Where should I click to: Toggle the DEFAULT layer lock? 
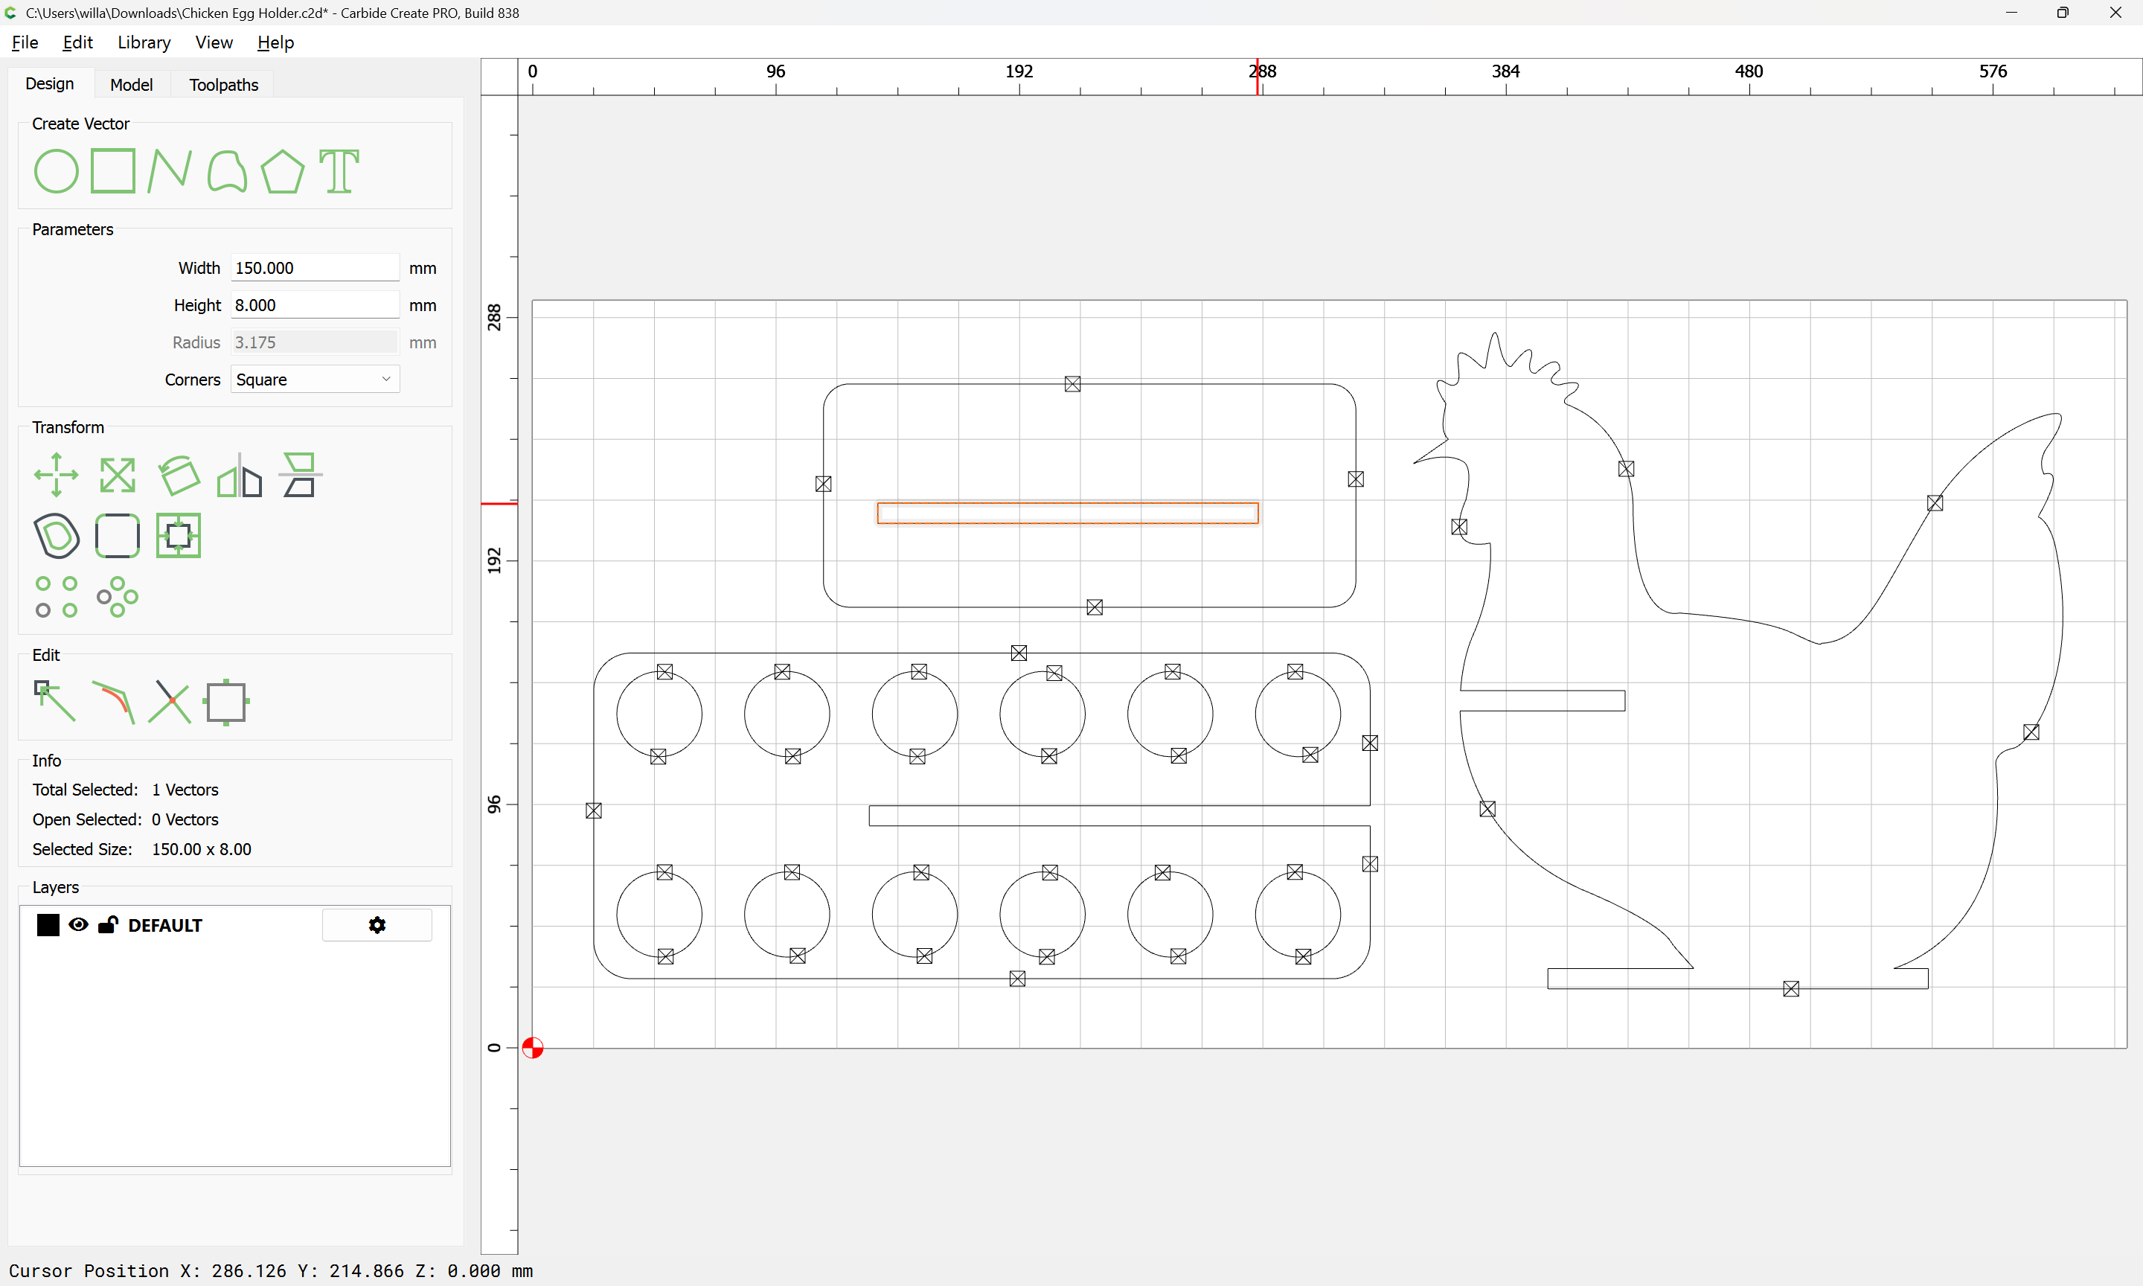click(107, 924)
